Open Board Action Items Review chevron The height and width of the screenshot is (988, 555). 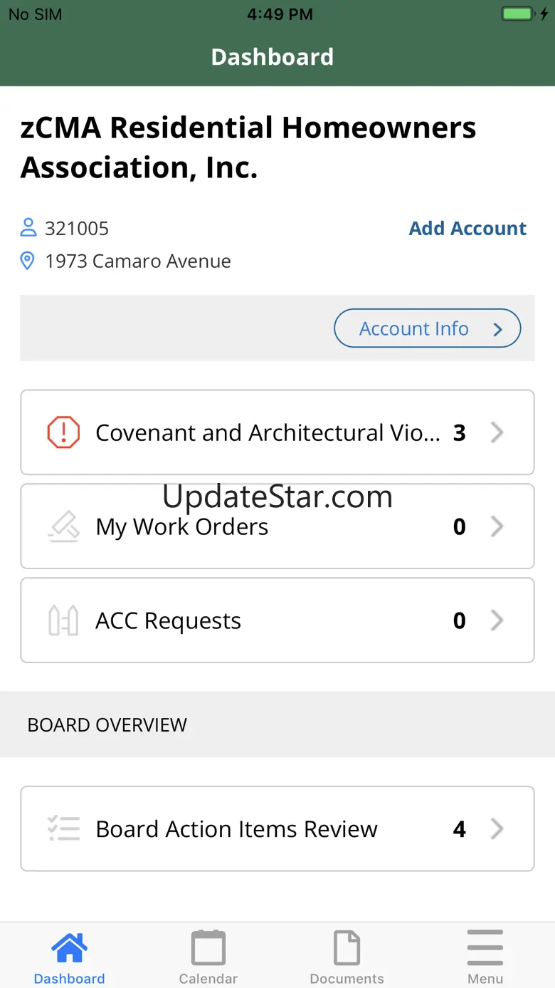click(497, 829)
